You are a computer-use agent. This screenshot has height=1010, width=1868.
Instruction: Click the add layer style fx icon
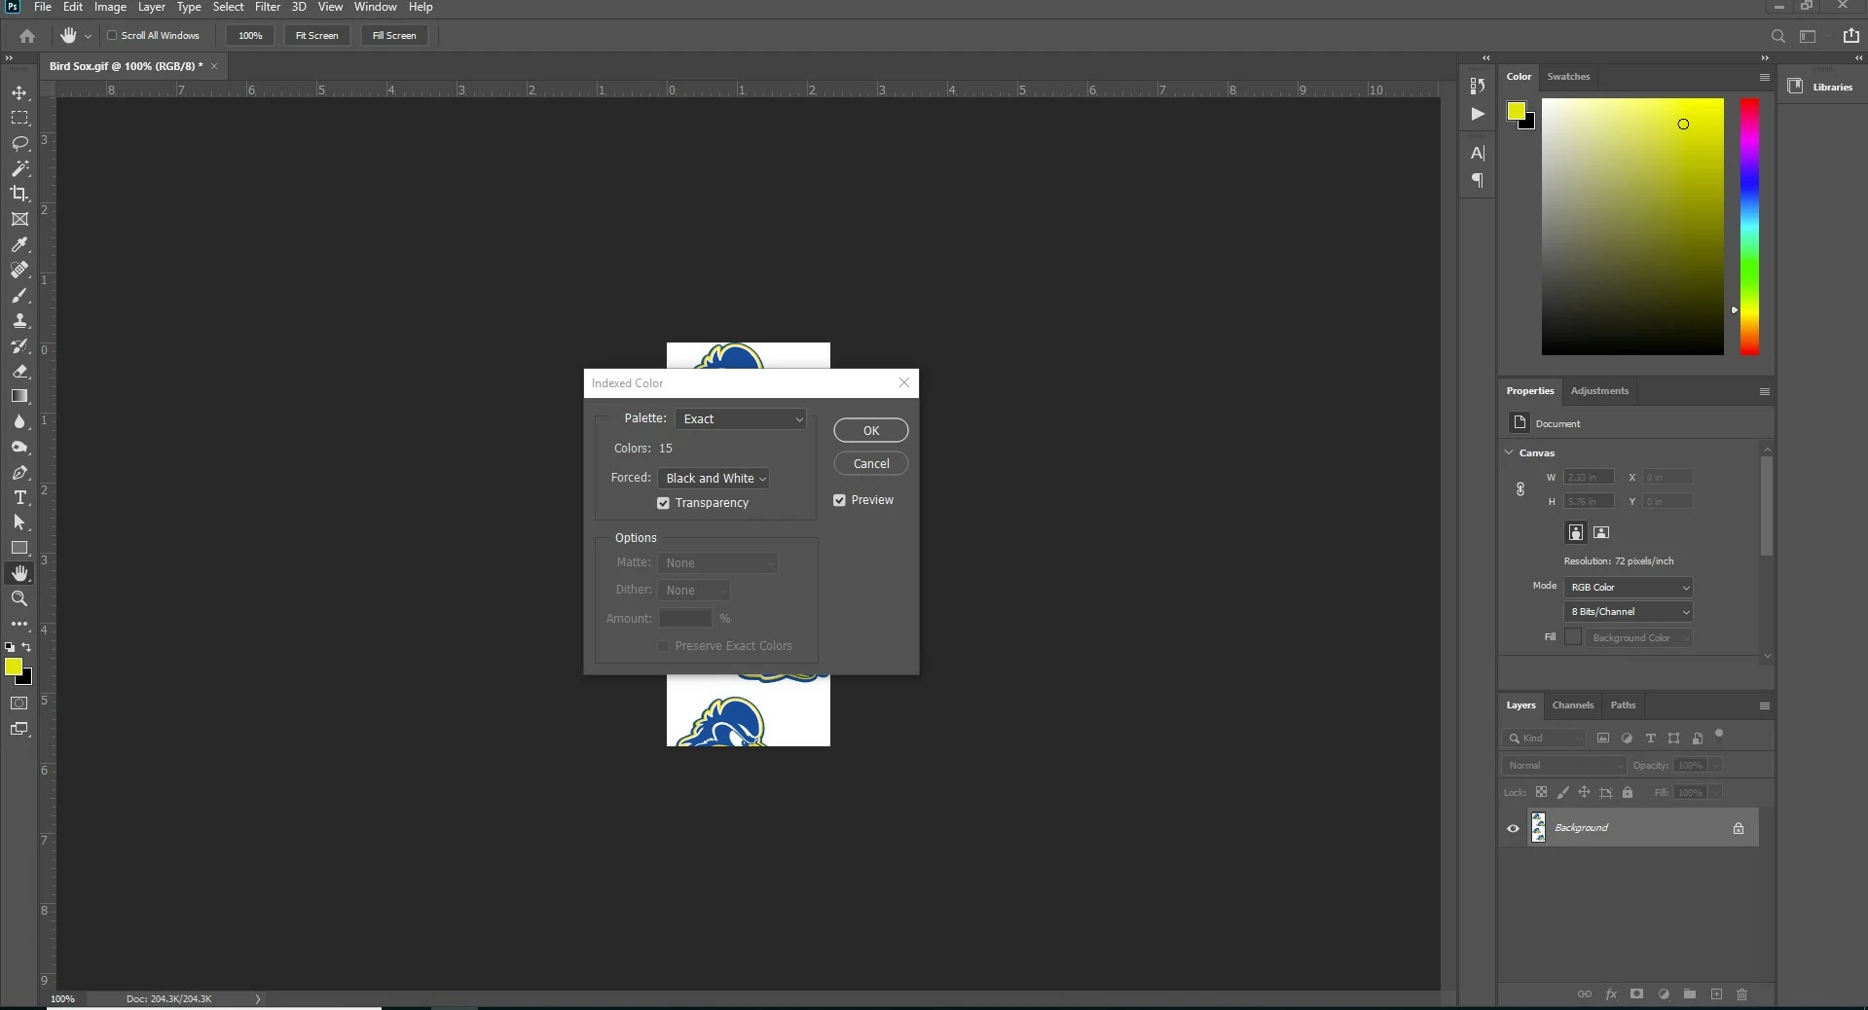[1611, 994]
